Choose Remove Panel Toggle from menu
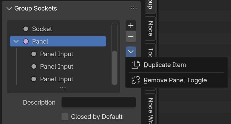The image size is (231, 124). pos(175,80)
